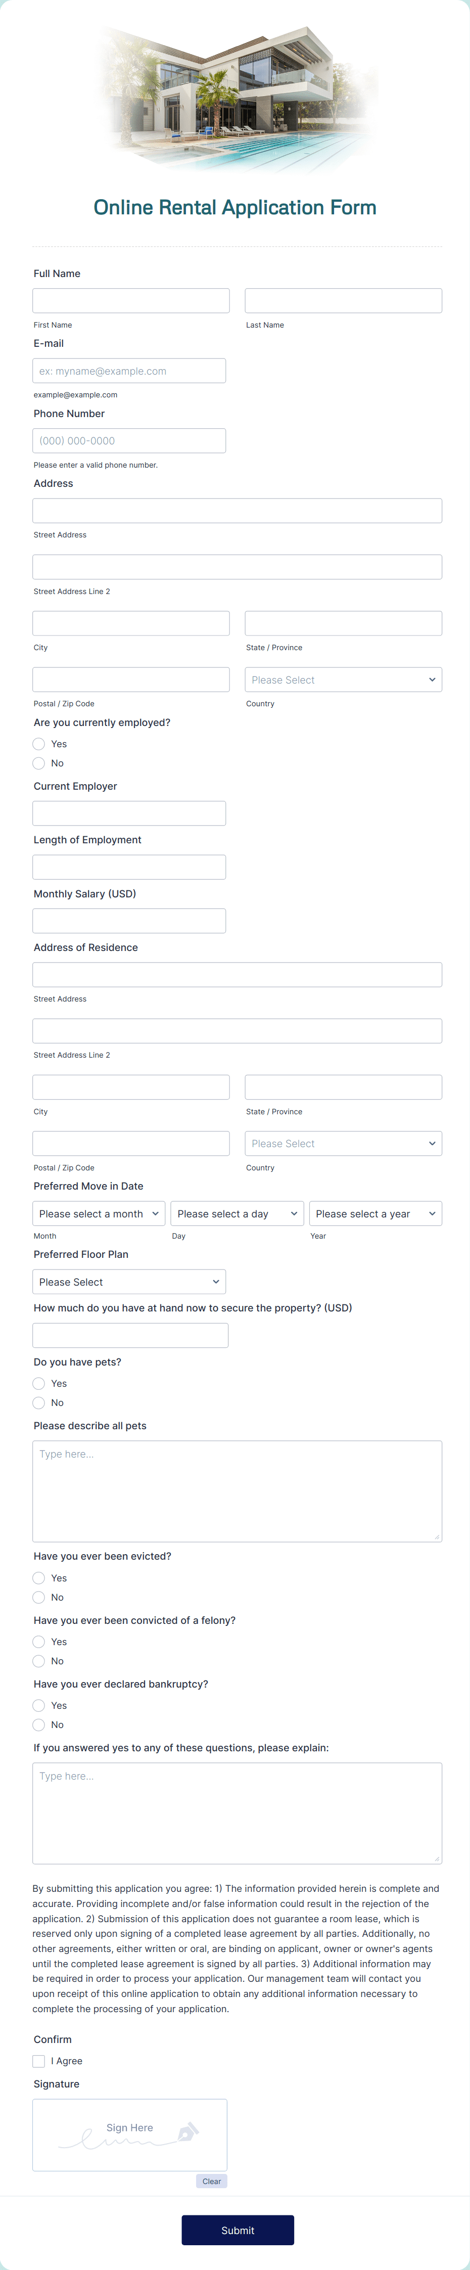Viewport: 470px width, 2270px height.
Task: Click the Monthly Salary input field
Action: click(129, 920)
